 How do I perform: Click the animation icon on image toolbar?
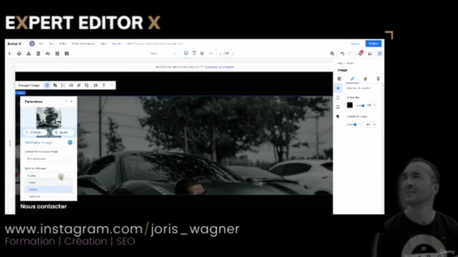(71, 86)
